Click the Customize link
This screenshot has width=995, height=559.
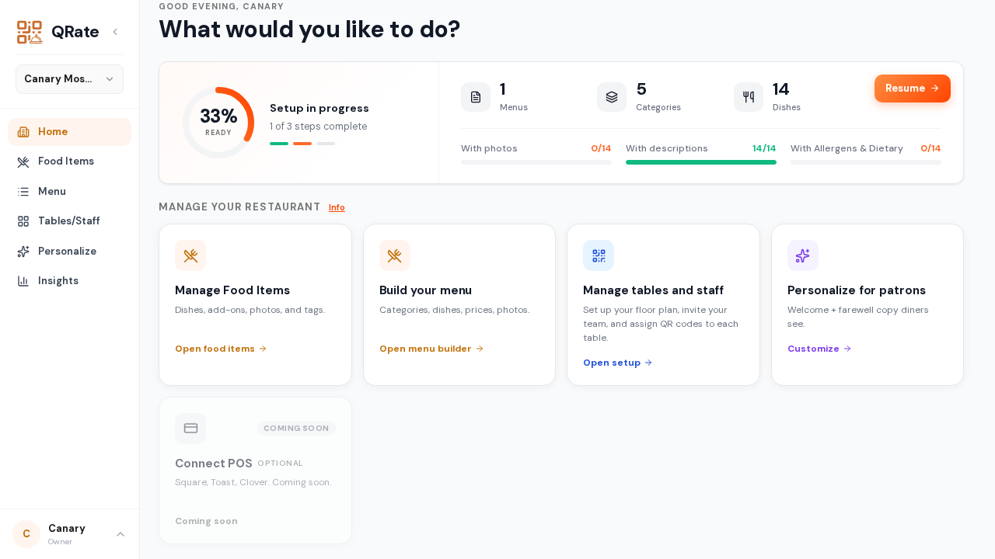[819, 349]
